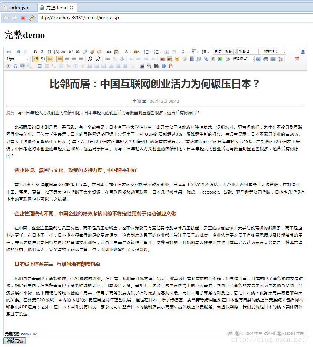Open the scrawl drawing palette
The height and width of the screenshot is (347, 313).
[x=184, y=59]
